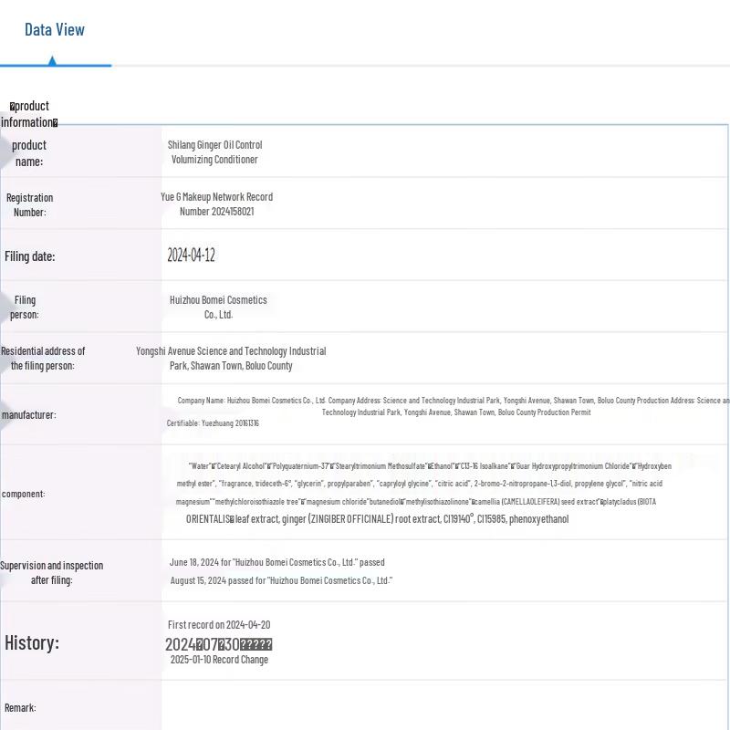The width and height of the screenshot is (730, 730).
Task: Click Huizhou Bomei Cosmetics Co., Ltd. filing person value
Action: (218, 308)
